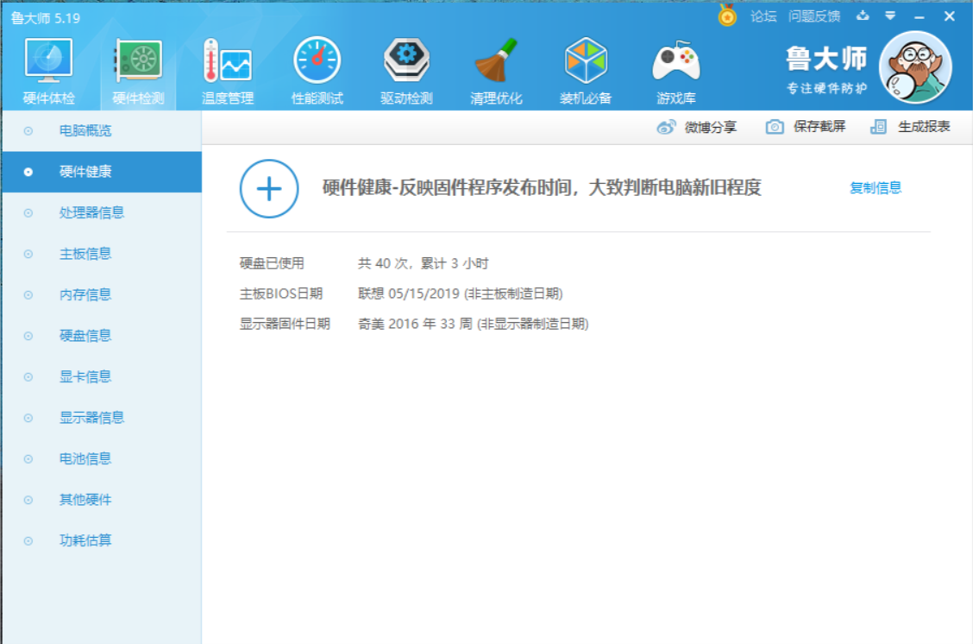Click the camera icon for 保存截屏

(x=775, y=127)
